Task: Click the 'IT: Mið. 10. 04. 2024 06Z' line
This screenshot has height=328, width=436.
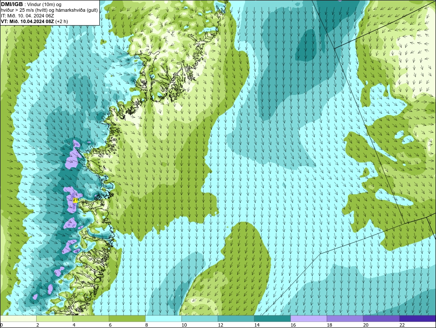Action: (27, 16)
